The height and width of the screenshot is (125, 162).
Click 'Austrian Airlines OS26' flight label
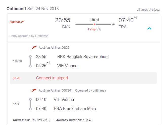coord(54,47)
